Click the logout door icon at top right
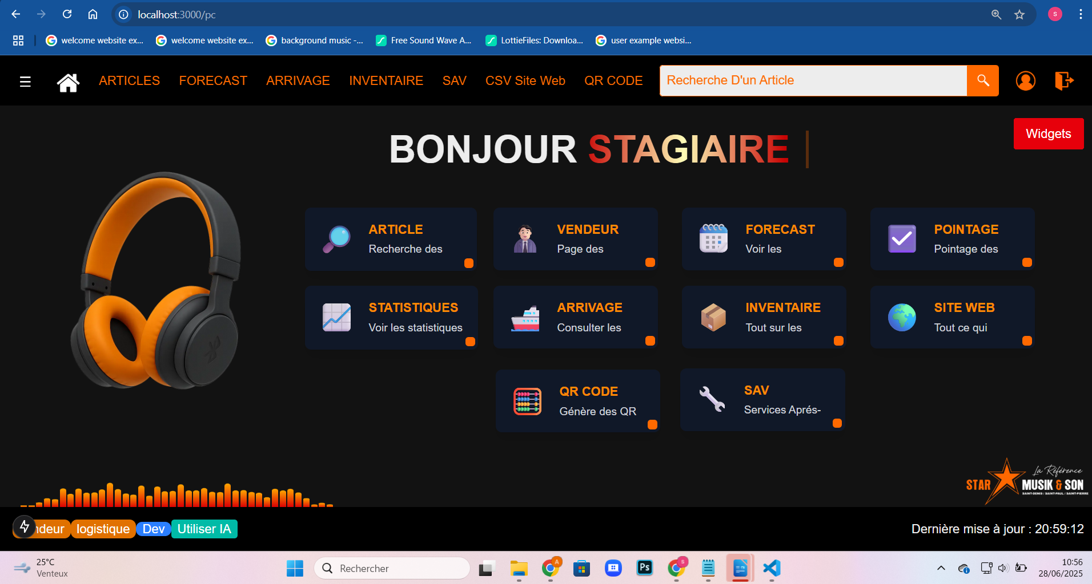Image resolution: width=1092 pixels, height=584 pixels. [x=1063, y=80]
